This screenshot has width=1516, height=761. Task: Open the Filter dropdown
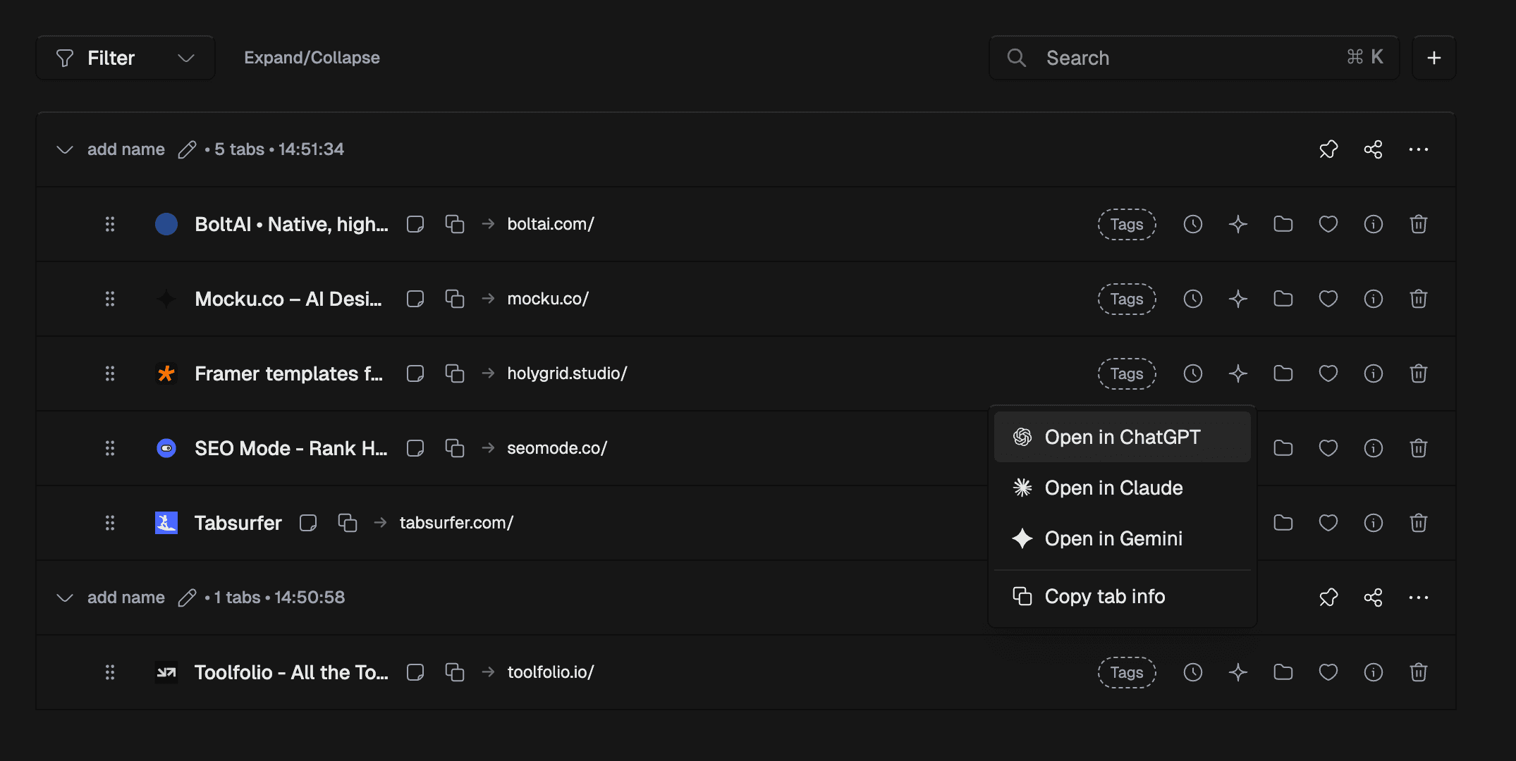click(x=126, y=58)
